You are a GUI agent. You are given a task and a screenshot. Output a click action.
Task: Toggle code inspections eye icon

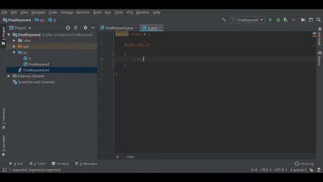(314, 33)
